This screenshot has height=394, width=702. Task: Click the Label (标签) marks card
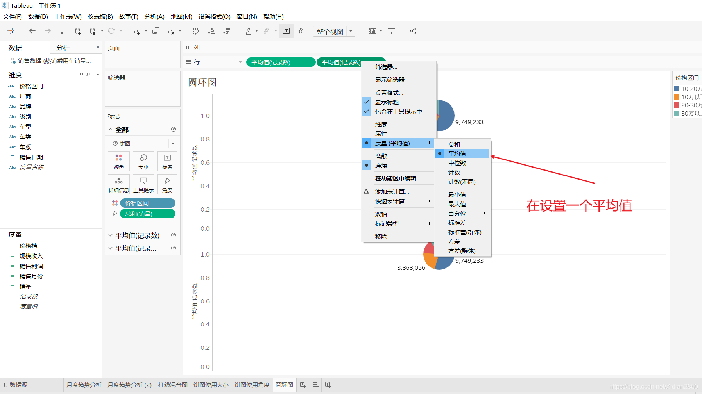(167, 161)
